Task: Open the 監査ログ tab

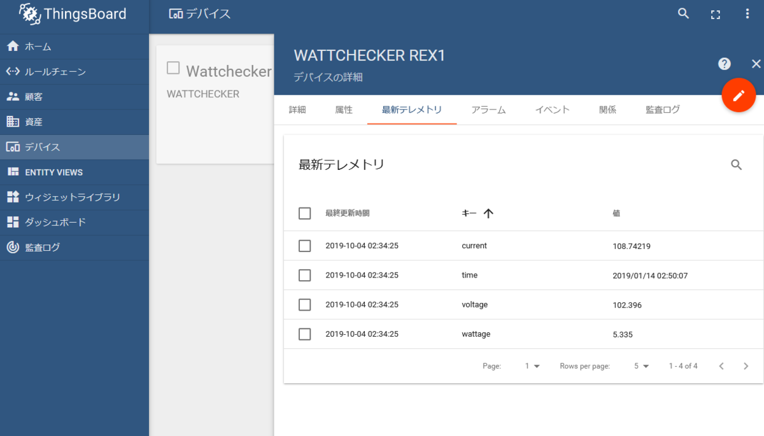Action: (x=663, y=109)
